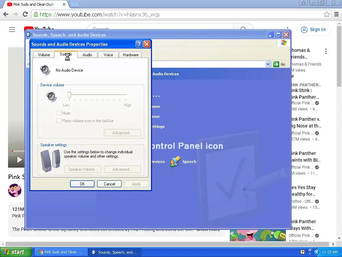This screenshot has height=257, width=342.
Task: Expand hidden tray icons arrow
Action: tap(317, 252)
